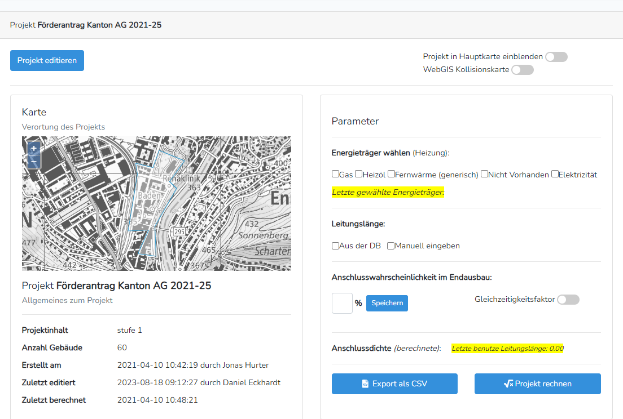This screenshot has height=419, width=623.
Task: Zoom out of the project map
Action: coord(33,161)
